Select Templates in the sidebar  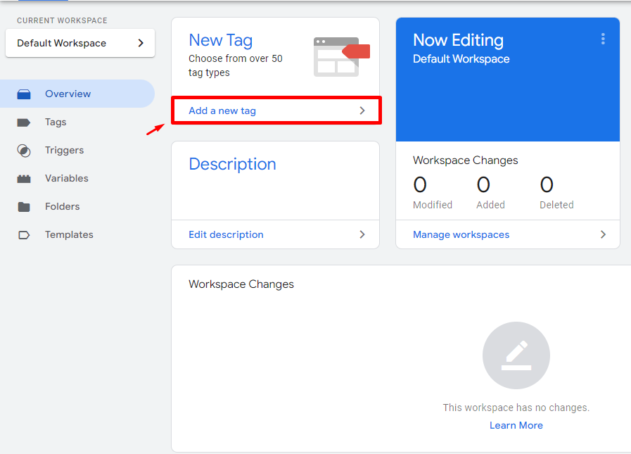point(69,235)
